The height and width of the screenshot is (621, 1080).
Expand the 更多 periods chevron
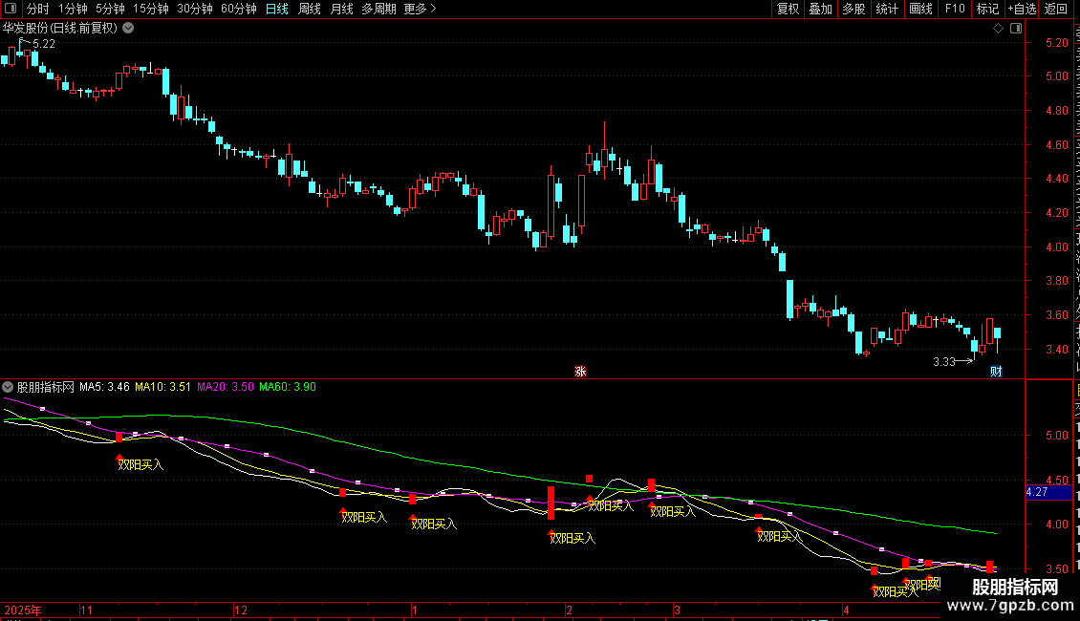pos(433,9)
